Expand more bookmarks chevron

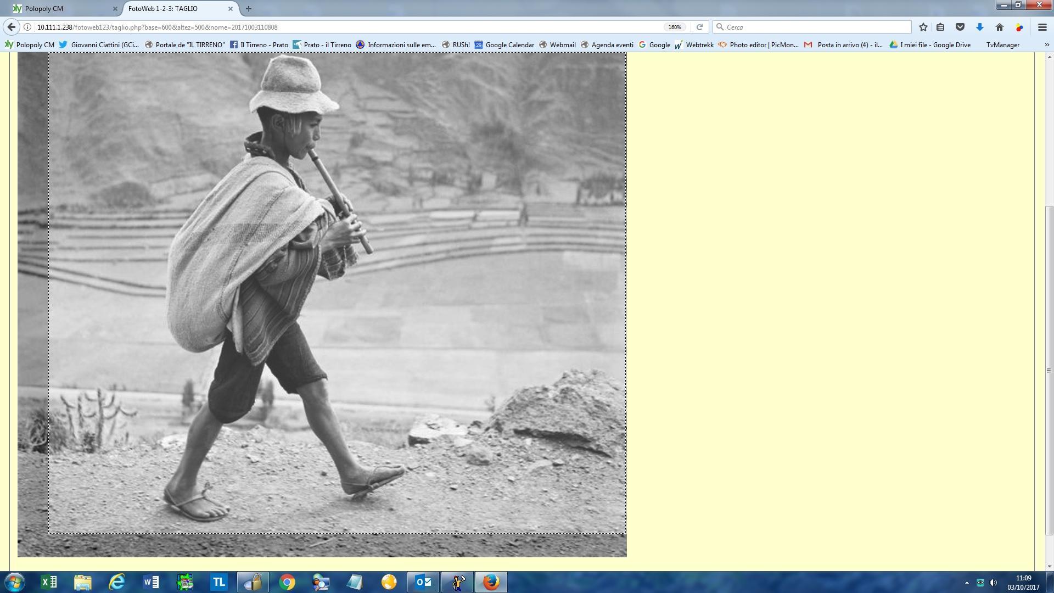(1046, 45)
